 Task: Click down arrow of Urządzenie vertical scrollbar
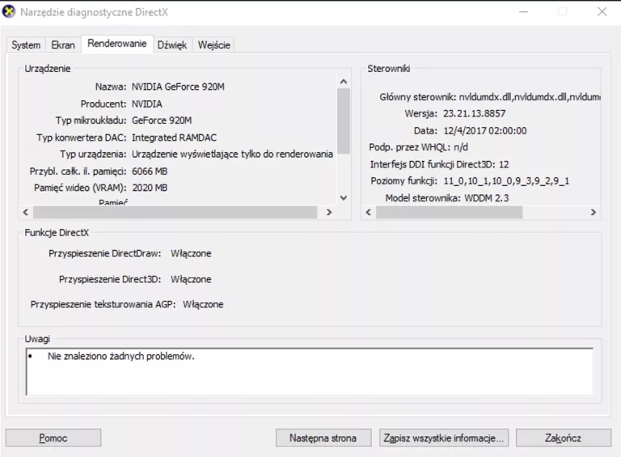coord(344,197)
